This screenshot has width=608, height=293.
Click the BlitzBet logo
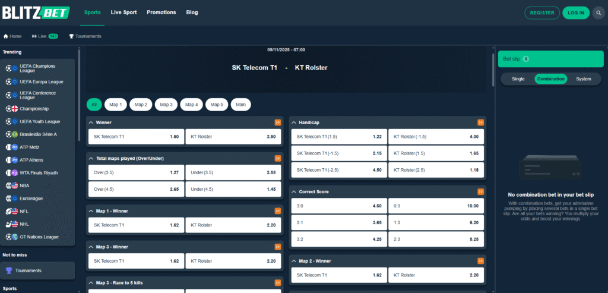36,12
